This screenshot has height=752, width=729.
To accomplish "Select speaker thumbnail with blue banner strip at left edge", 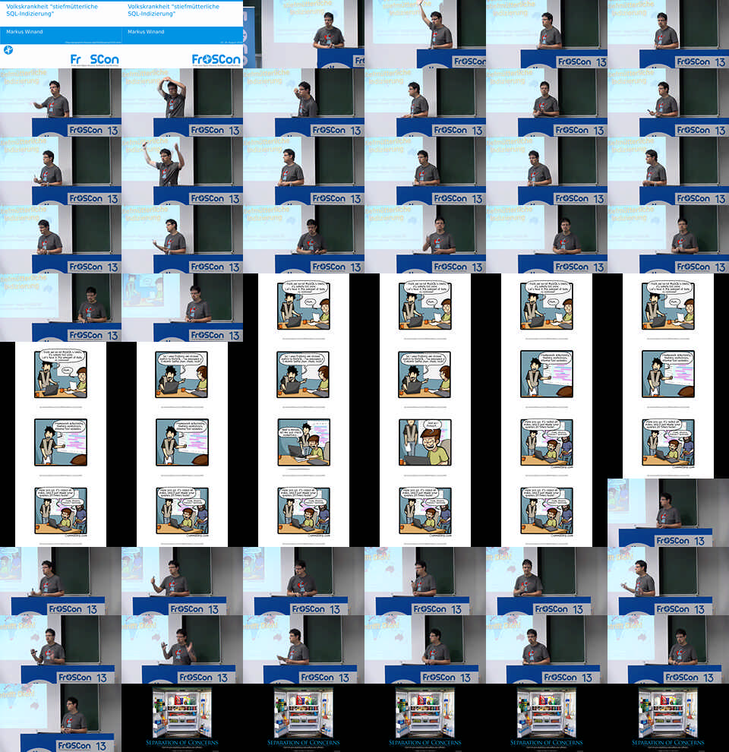I will [304, 34].
